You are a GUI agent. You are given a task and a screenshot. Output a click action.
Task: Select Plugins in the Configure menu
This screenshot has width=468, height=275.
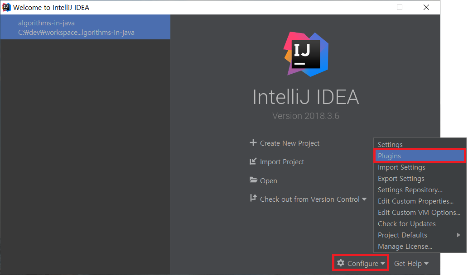click(x=420, y=156)
